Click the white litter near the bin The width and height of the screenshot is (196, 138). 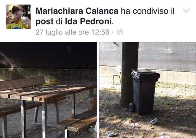153,121
